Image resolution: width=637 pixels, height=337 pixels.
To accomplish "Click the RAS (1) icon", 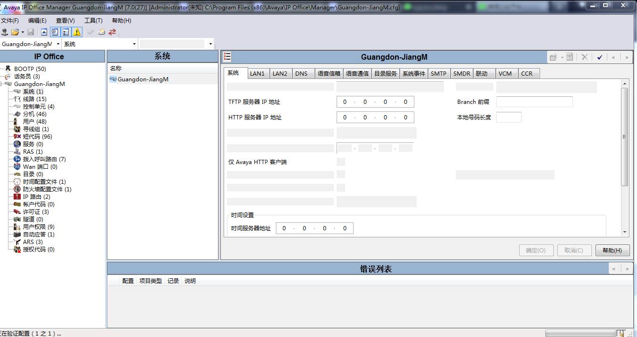I will [x=17, y=152].
